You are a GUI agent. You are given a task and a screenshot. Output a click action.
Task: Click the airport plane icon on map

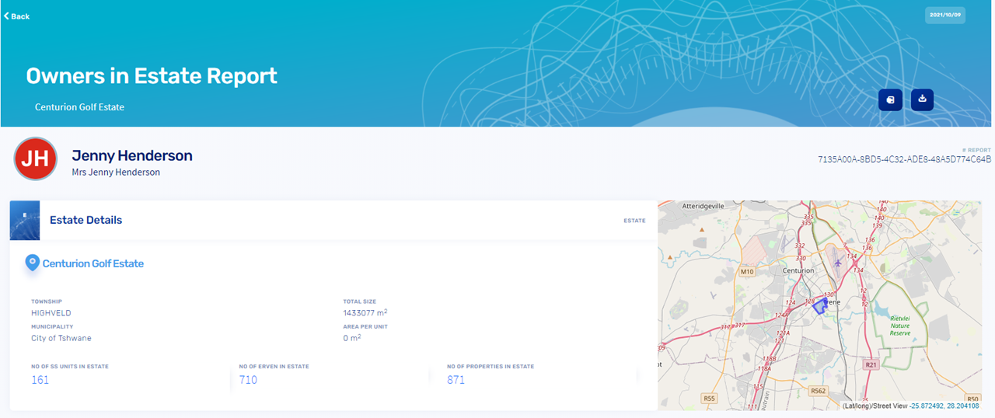[837, 263]
